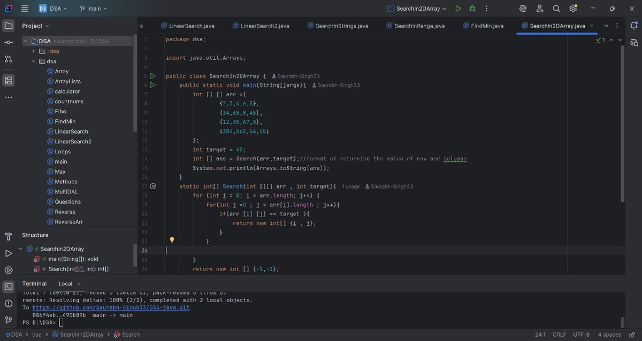This screenshot has height=341, width=642.
Task: Jump to next highlighted problem down arrow
Action: (620, 40)
